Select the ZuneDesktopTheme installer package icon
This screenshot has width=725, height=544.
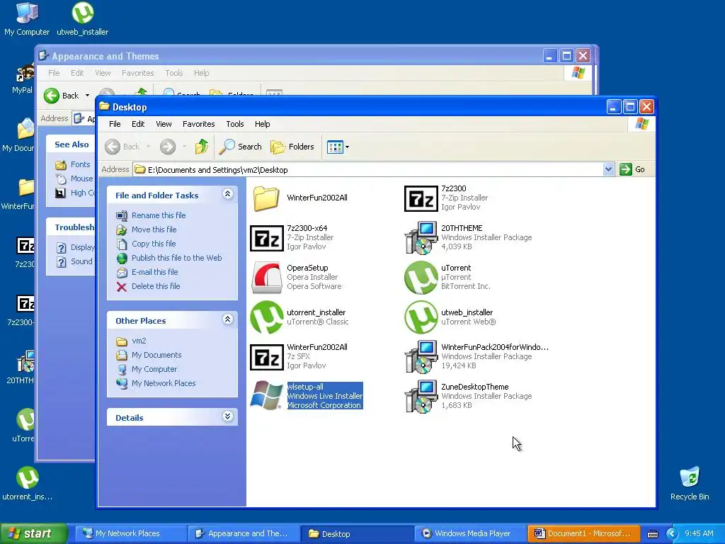point(421,397)
